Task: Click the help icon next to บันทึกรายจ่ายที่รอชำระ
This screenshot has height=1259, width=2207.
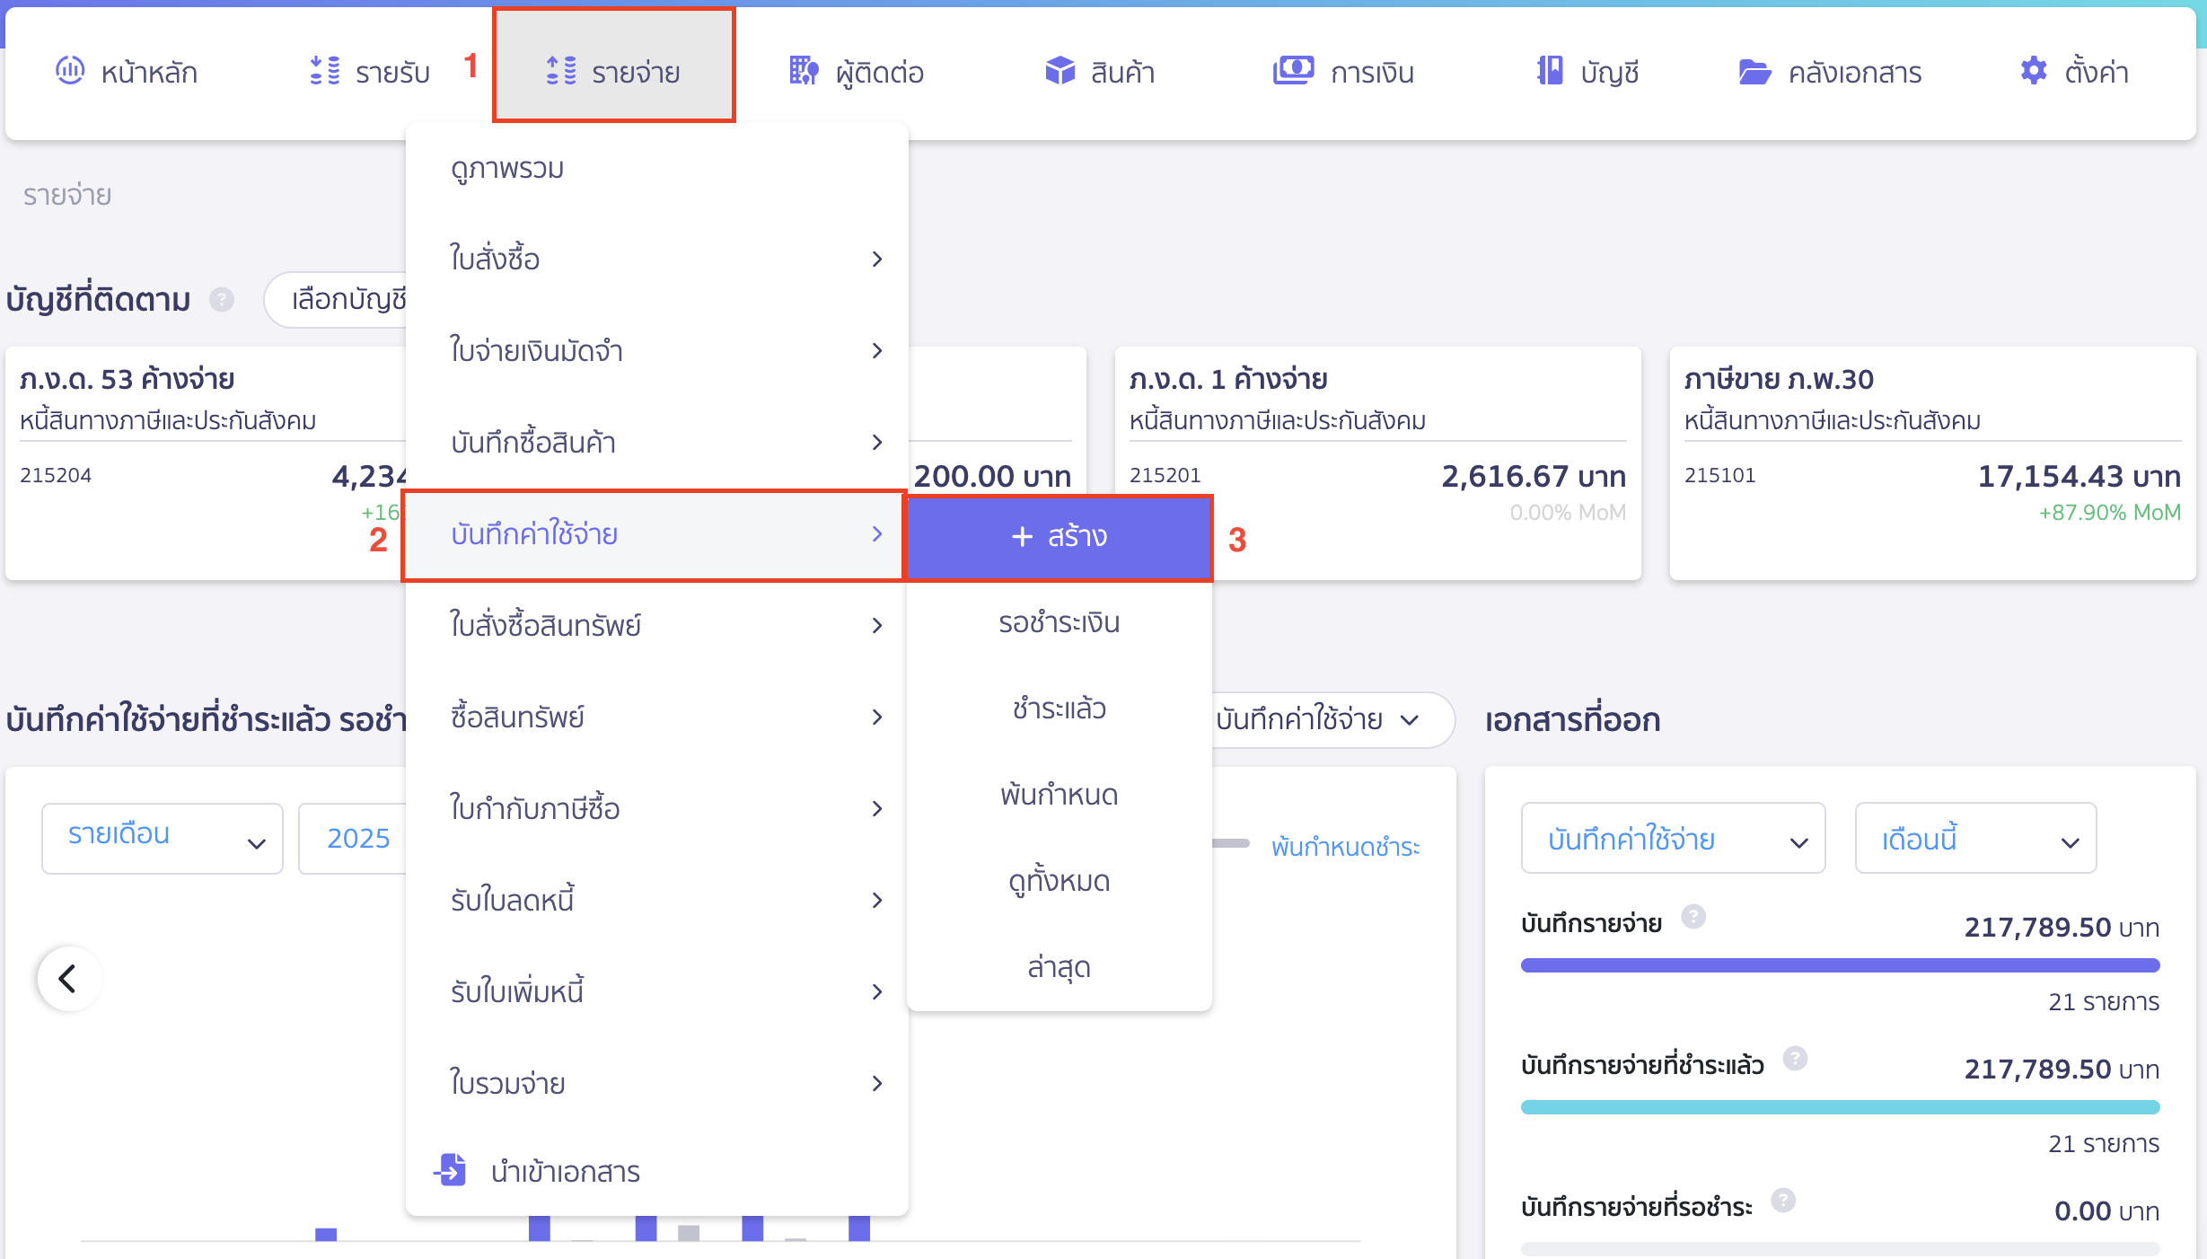Action: (x=1783, y=1200)
